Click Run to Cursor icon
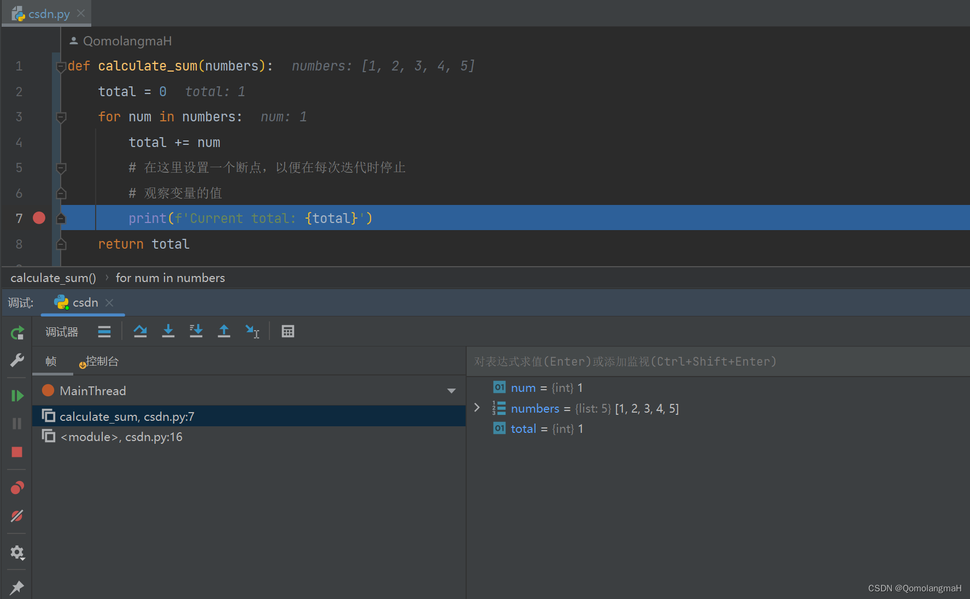 tap(252, 331)
